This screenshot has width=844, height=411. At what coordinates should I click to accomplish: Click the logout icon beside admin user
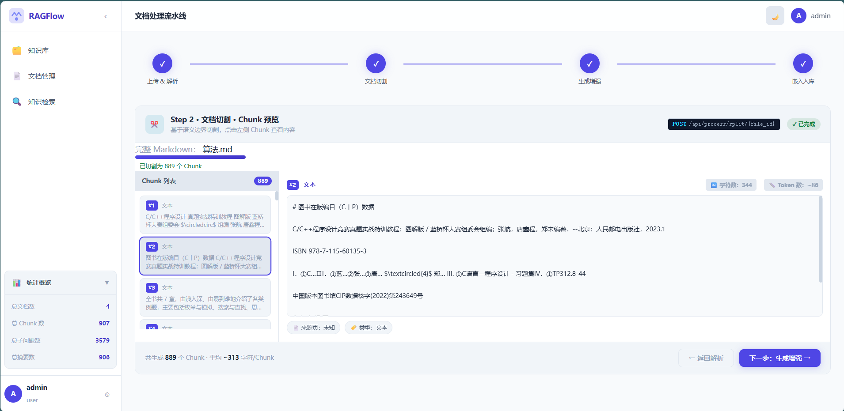coord(107,395)
